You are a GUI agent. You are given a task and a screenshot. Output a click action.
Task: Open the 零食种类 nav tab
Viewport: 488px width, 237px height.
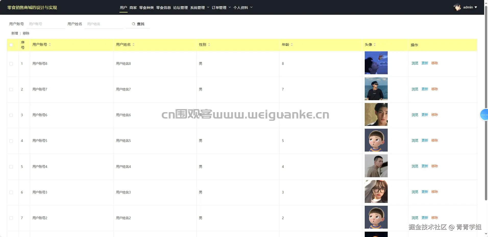pos(147,8)
